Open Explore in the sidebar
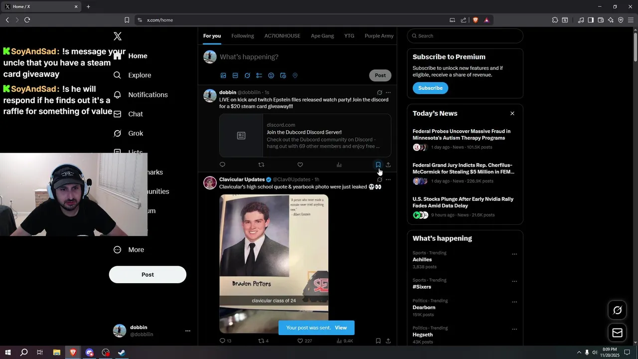The height and width of the screenshot is (359, 638). click(133, 75)
